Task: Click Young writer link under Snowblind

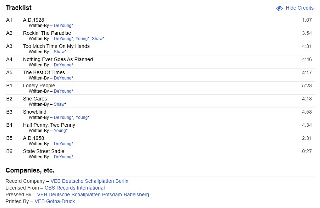Action: click(x=81, y=117)
